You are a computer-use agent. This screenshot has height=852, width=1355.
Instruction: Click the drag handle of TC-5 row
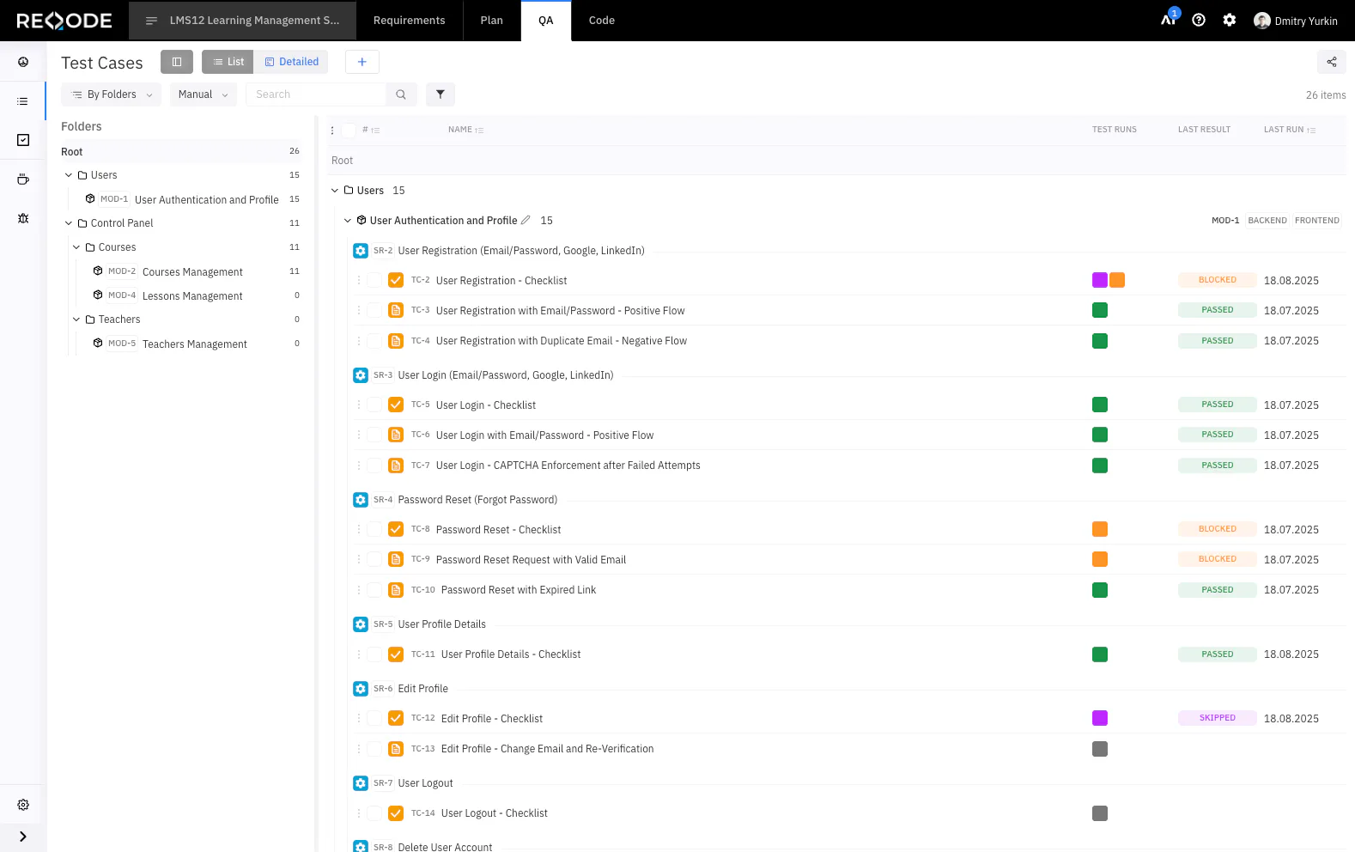click(359, 405)
